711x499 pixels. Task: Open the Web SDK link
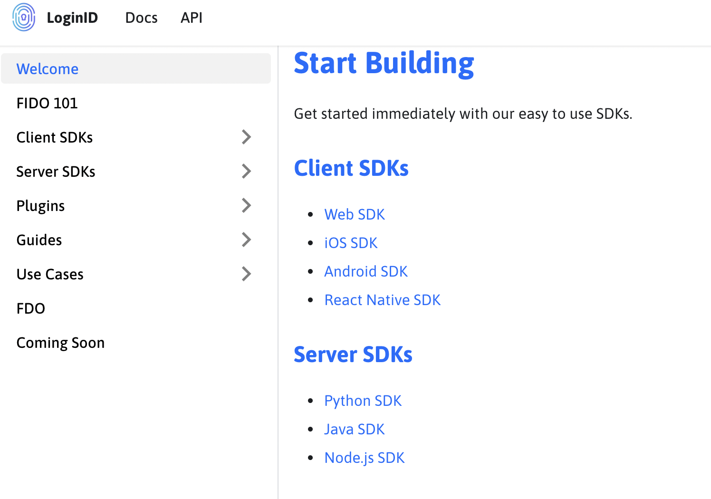(355, 214)
